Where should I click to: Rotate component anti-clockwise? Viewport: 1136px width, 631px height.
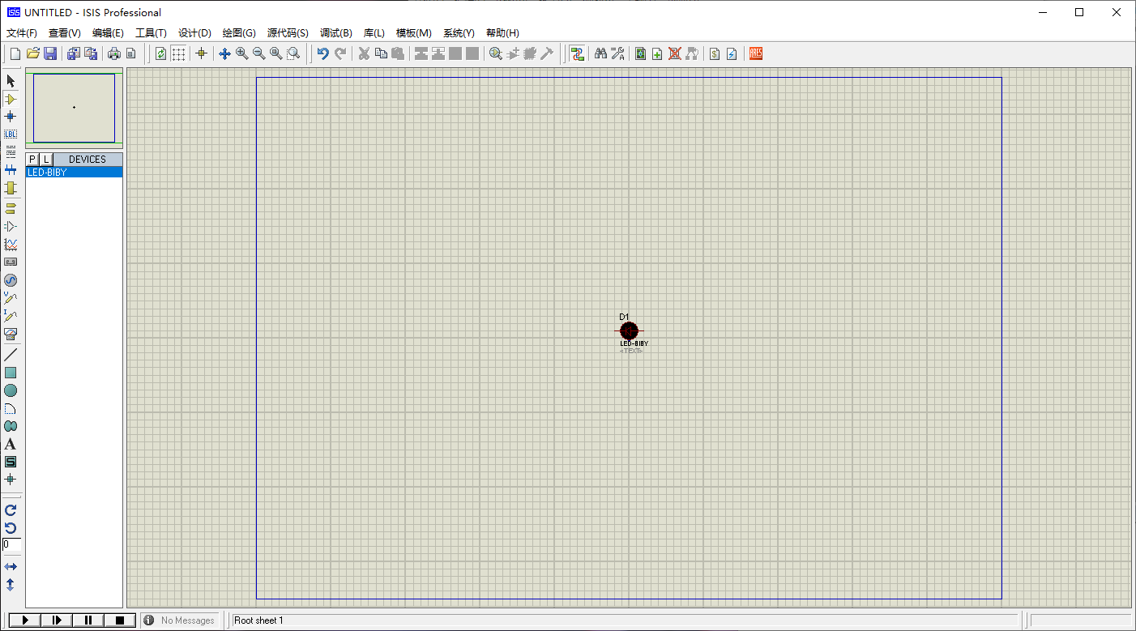pos(11,528)
